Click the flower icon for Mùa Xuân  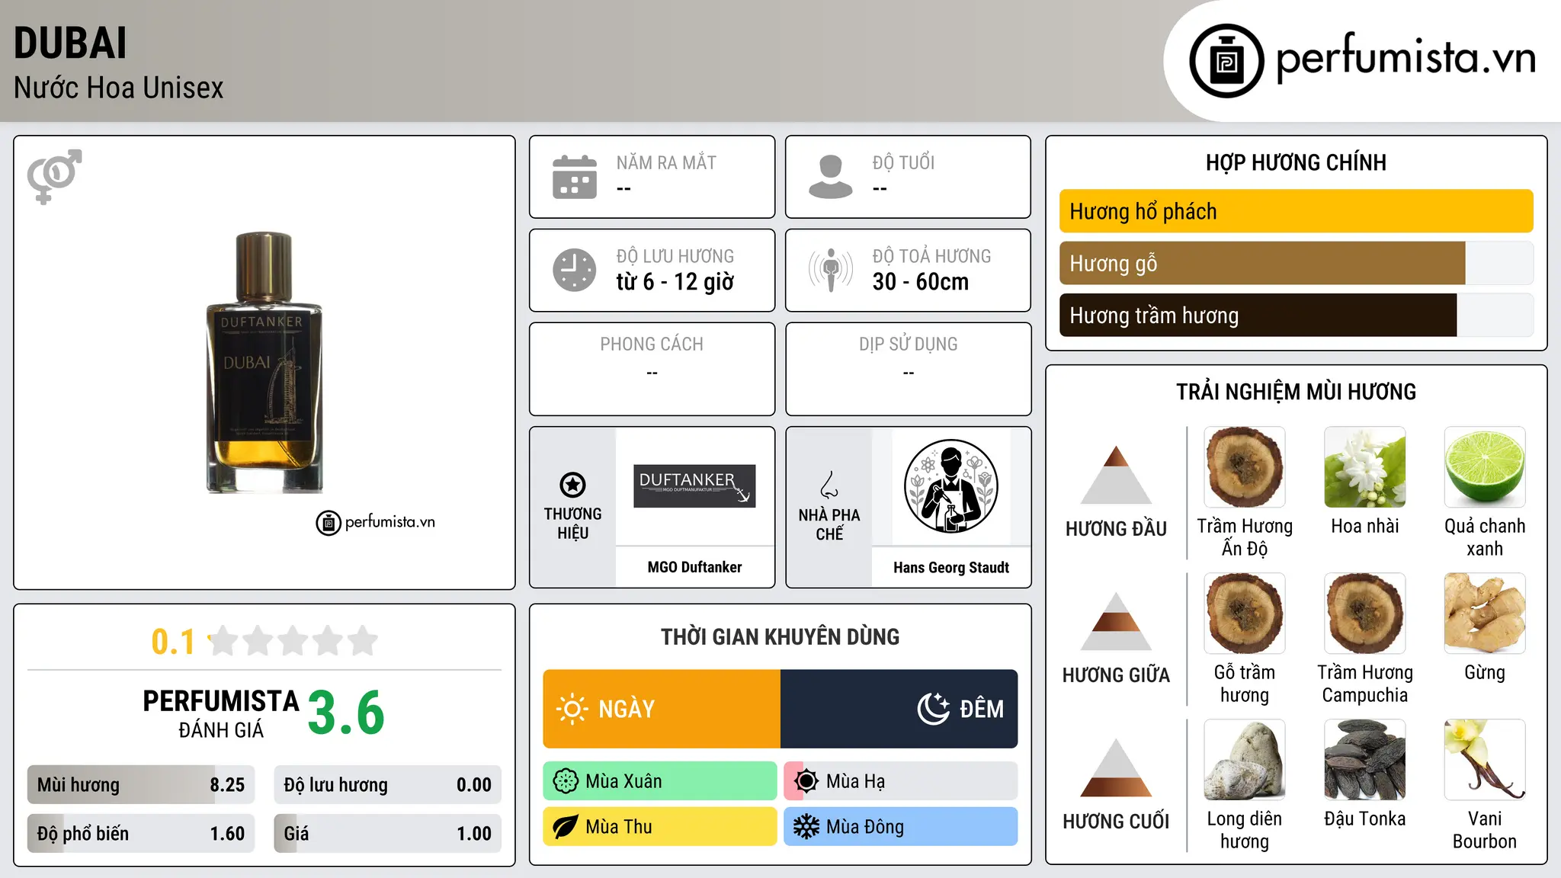pyautogui.click(x=566, y=781)
